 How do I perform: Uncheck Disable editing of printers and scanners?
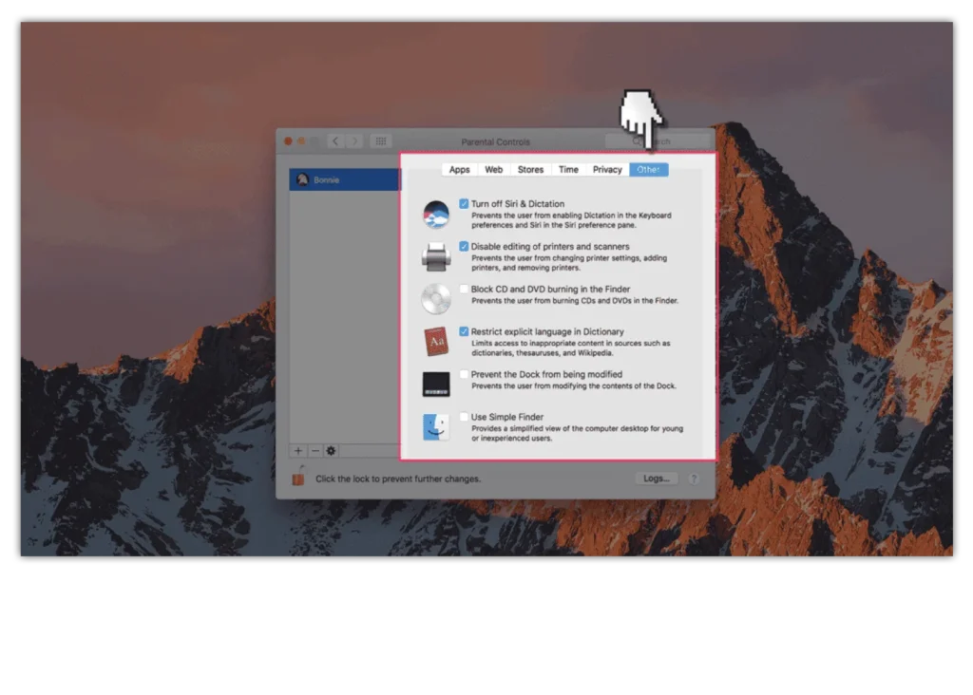[464, 246]
